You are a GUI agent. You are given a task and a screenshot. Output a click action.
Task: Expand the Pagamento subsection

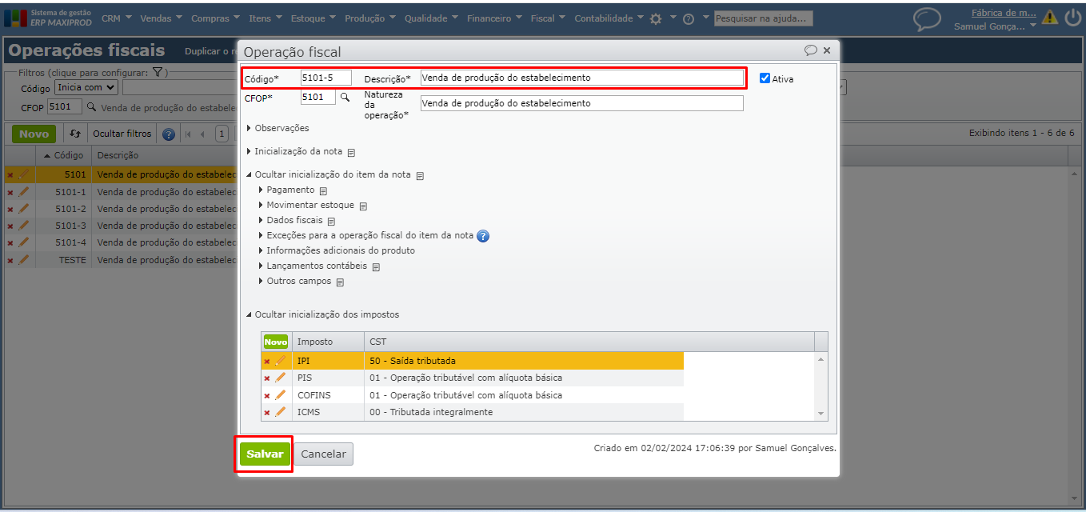point(286,190)
